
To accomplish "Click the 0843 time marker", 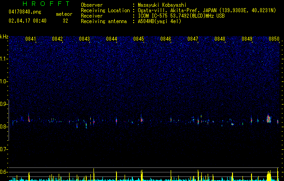I will [x=84, y=39].
